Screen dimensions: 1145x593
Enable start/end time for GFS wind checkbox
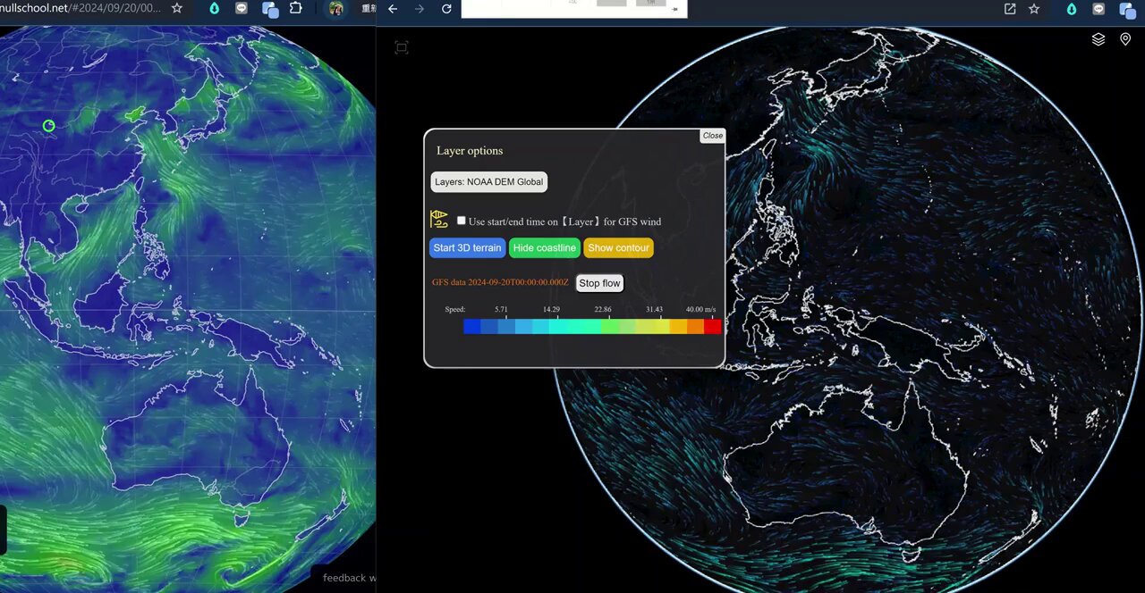(x=462, y=221)
